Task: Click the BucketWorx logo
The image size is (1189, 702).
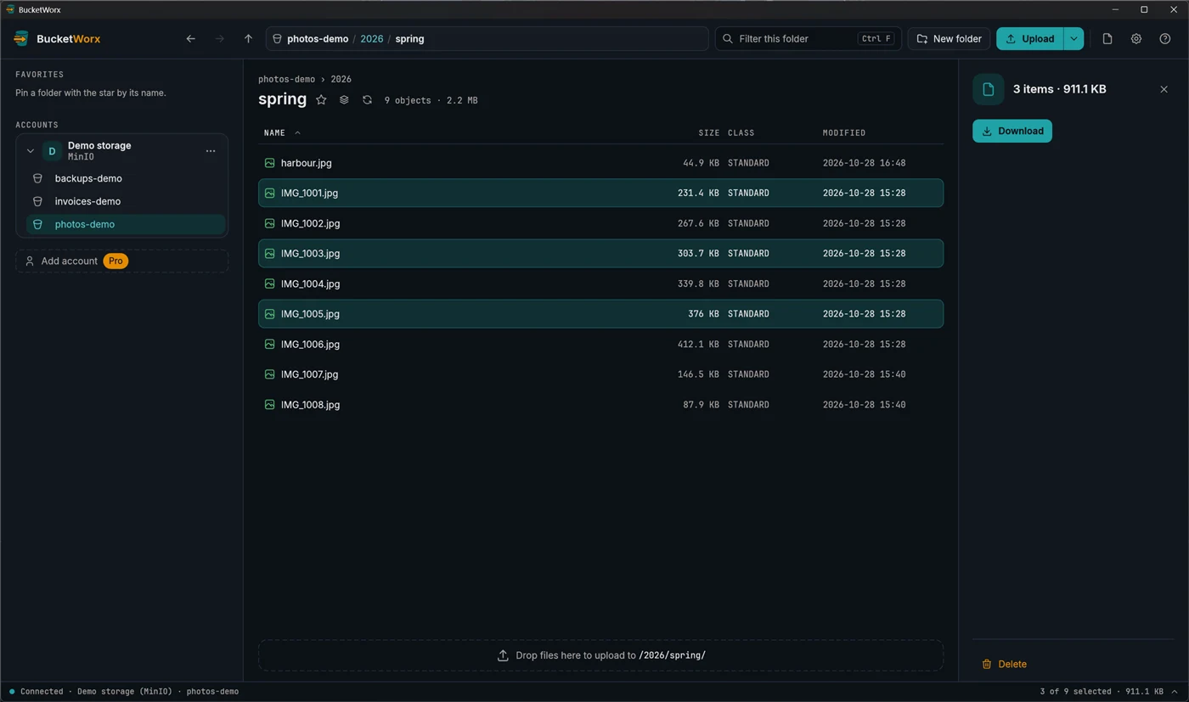Action: click(x=58, y=38)
